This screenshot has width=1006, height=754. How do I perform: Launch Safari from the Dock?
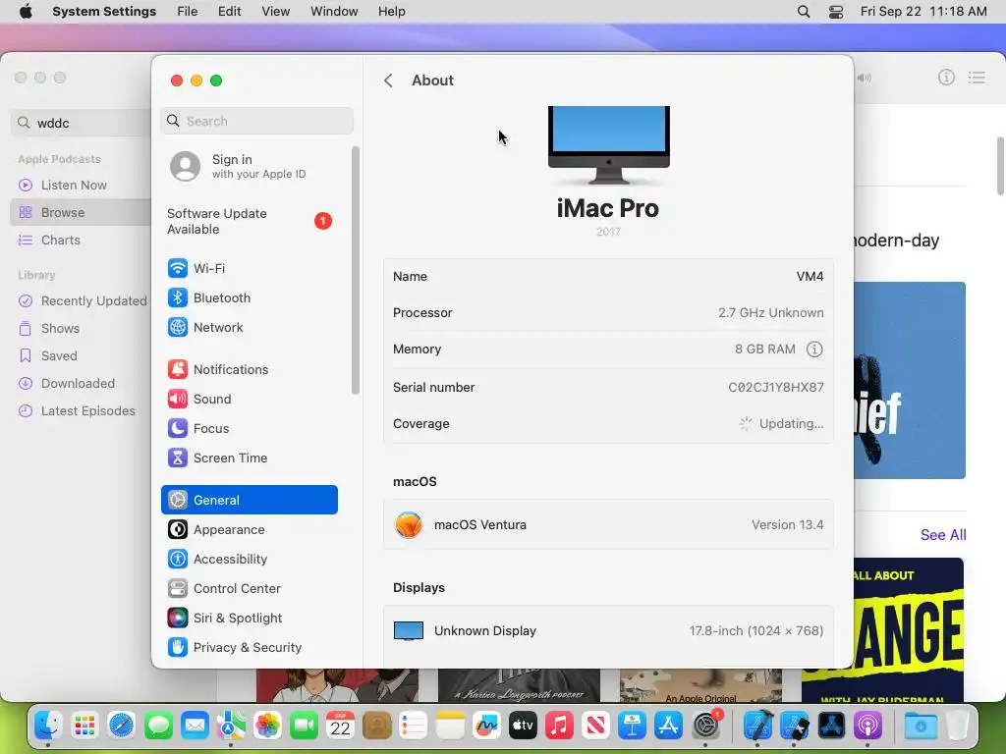pyautogui.click(x=121, y=726)
